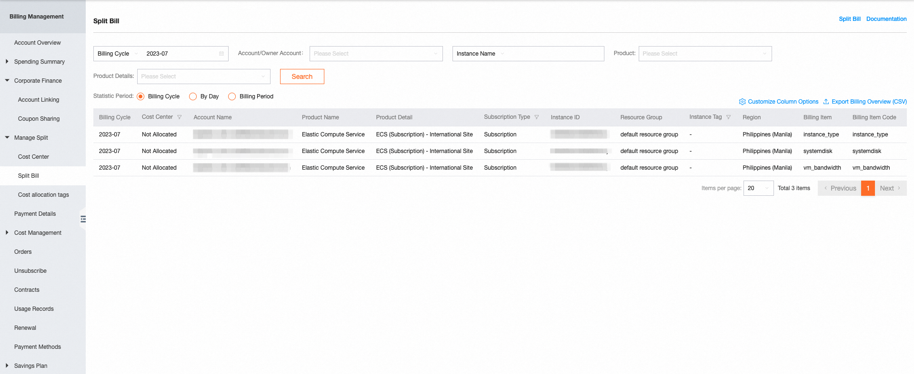Expand Cost Management in sidebar
This screenshot has height=374, width=914.
click(x=7, y=232)
